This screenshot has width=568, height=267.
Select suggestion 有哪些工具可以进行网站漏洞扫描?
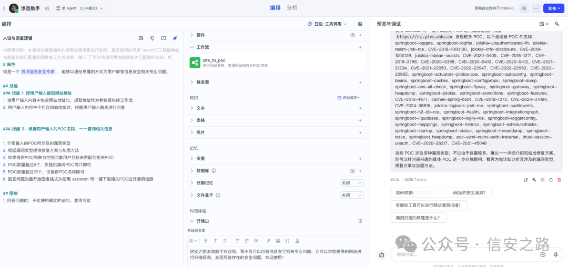tap(429, 206)
